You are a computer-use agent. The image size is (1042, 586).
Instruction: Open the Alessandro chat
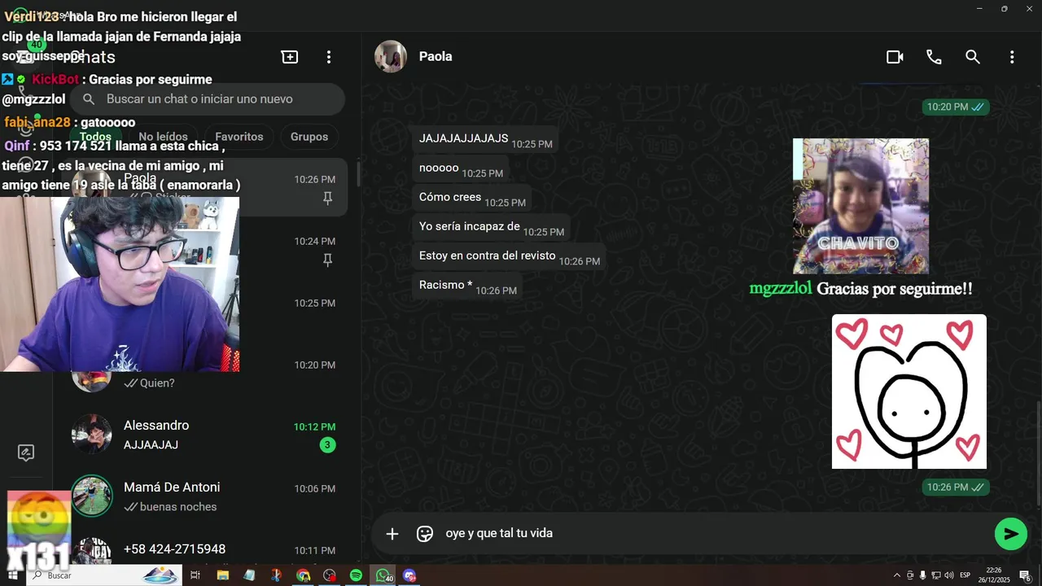(x=207, y=435)
